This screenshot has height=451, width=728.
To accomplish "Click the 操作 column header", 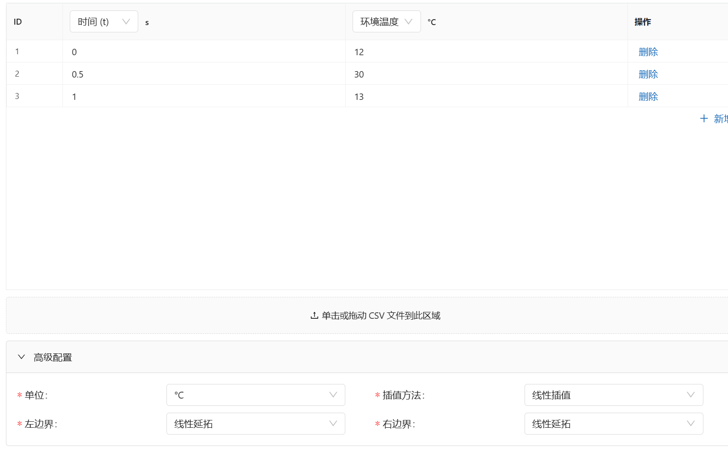I will coord(643,22).
